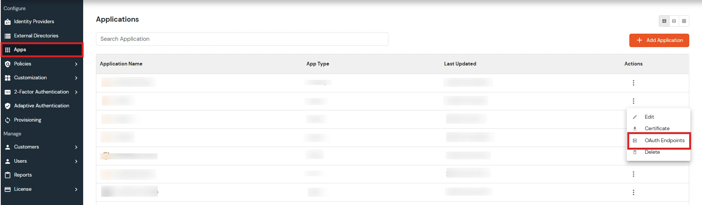Click actions kebab of second application row

[x=633, y=101]
